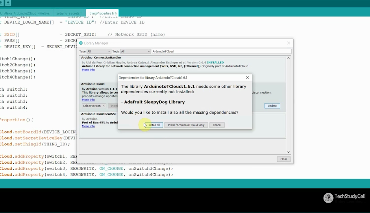Open More info for Arduino_ConnectionHandler

click(x=88, y=70)
